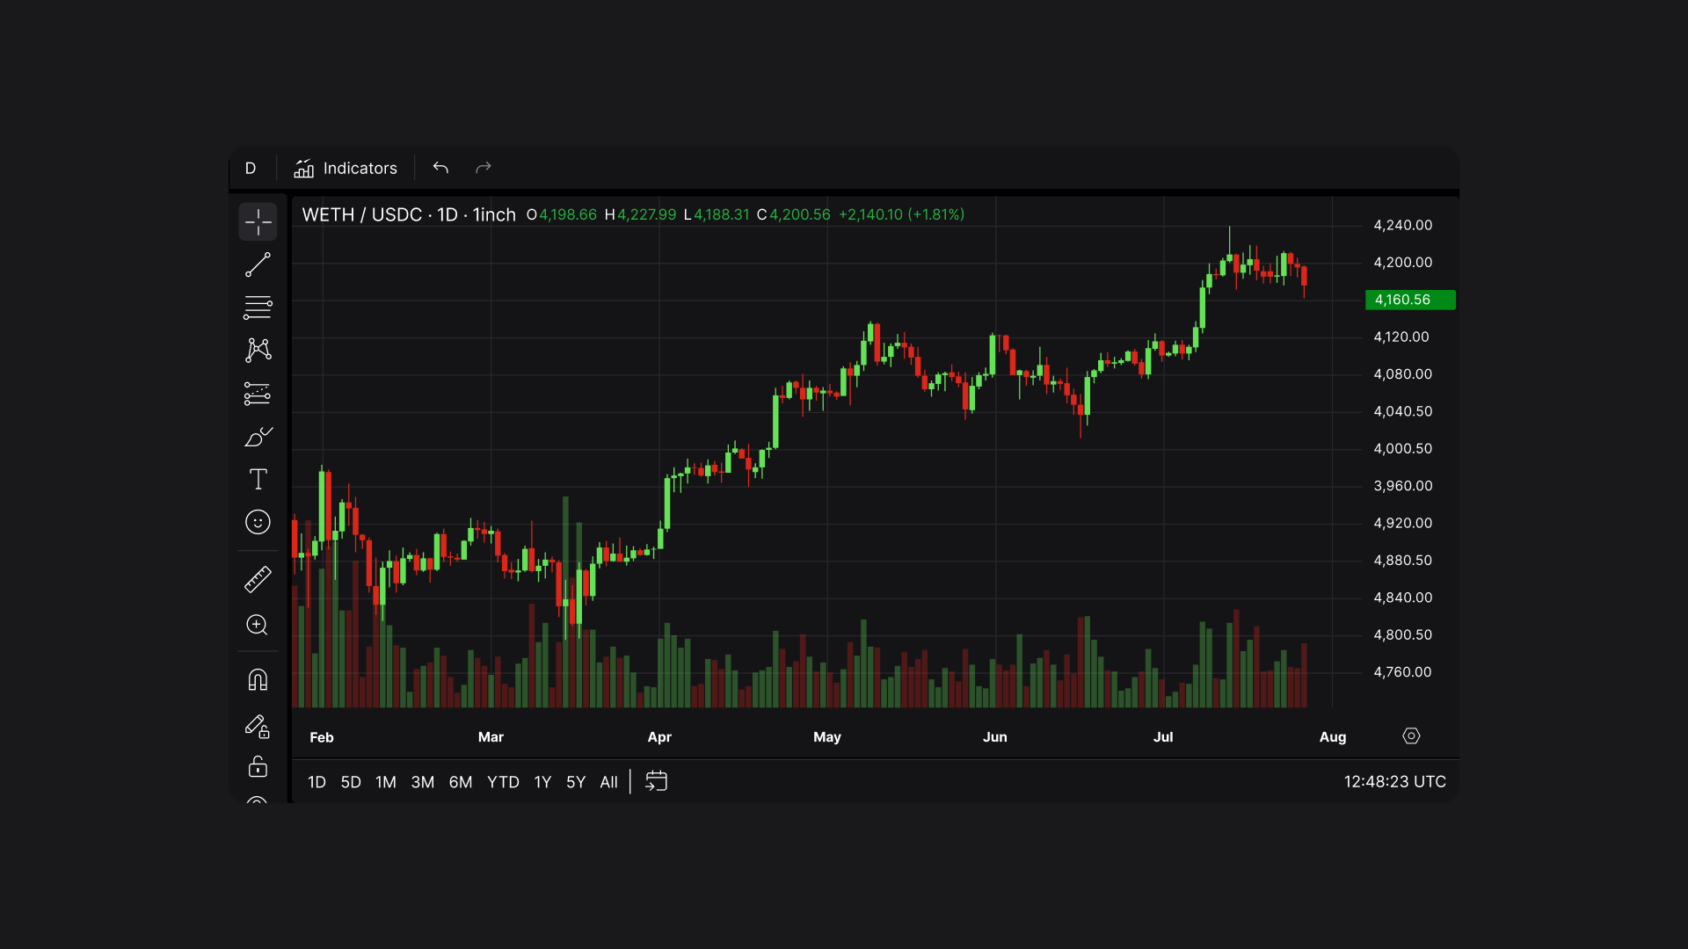Image resolution: width=1688 pixels, height=949 pixels.
Task: Select the trend line drawing tool
Action: click(x=258, y=264)
